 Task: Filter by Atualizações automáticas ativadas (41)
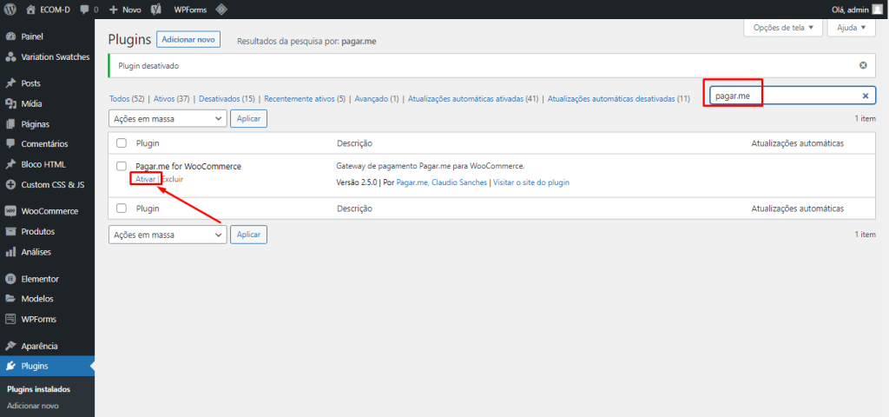tap(473, 99)
